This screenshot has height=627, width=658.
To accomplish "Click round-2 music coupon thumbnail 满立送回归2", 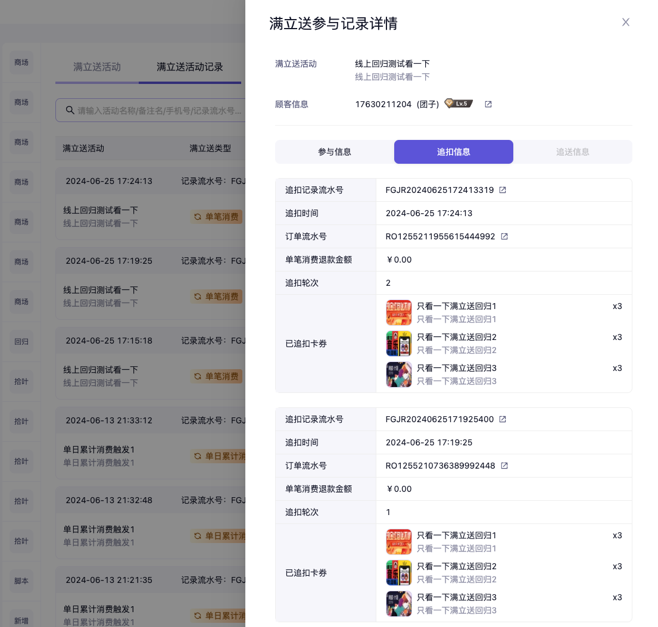I will pos(398,343).
